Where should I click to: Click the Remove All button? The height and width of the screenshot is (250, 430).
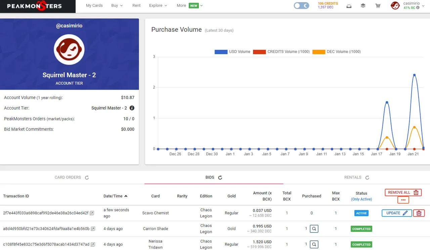403,193
